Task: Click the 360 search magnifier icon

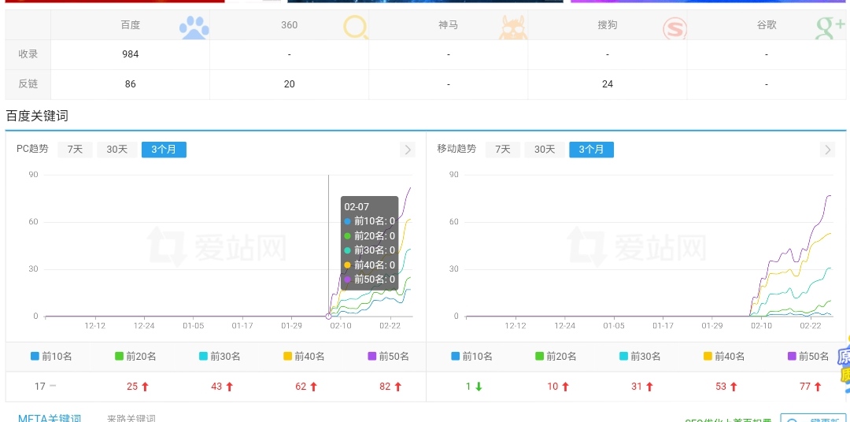Action: coord(356,28)
